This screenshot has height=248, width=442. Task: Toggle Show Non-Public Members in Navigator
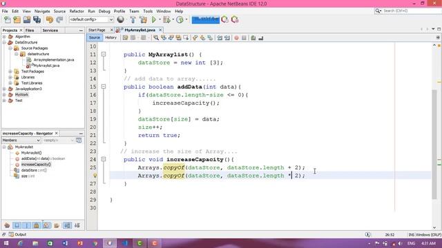37,225
